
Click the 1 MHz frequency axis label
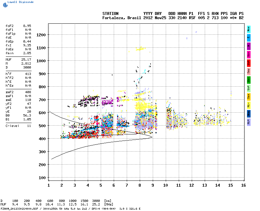(x=48, y=185)
